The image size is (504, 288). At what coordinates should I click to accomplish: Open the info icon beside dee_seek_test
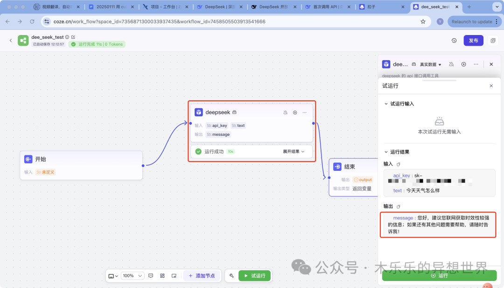[67, 37]
